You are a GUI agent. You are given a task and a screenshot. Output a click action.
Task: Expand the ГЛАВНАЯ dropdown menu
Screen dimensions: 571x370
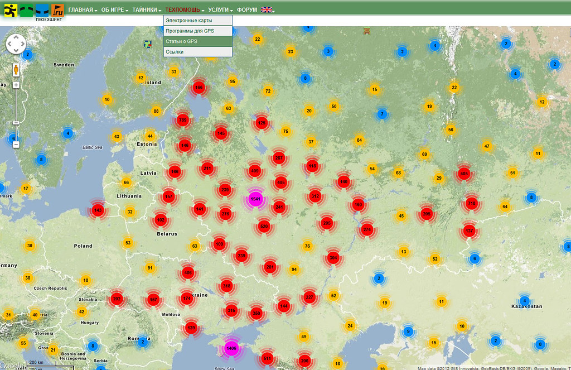pyautogui.click(x=83, y=9)
